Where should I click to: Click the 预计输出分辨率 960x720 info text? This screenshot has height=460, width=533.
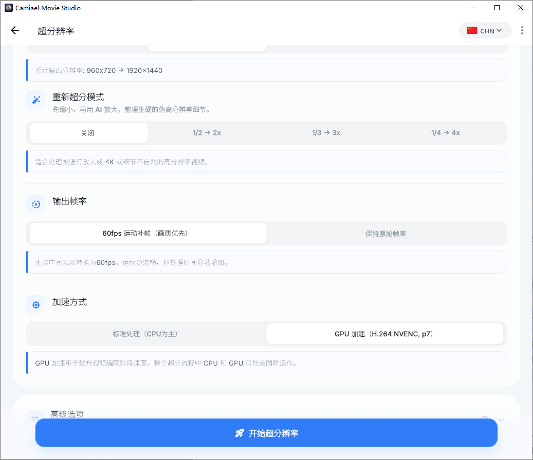99,70
